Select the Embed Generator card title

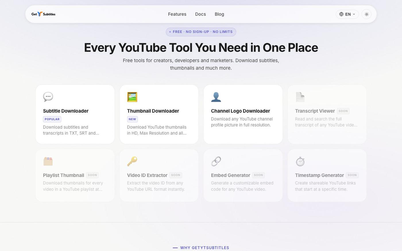231,175
